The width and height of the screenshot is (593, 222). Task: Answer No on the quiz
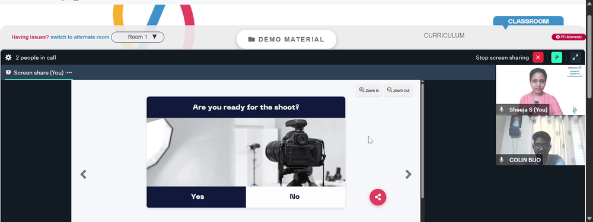coord(295,197)
